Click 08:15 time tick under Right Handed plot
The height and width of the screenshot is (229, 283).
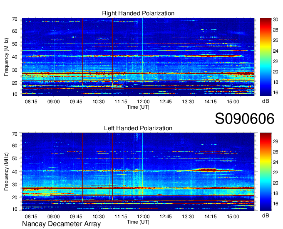(31, 102)
